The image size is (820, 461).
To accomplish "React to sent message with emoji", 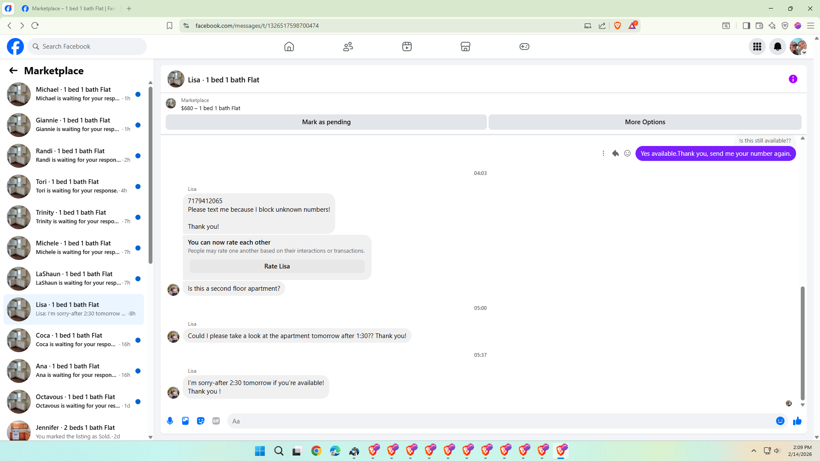I will tap(627, 153).
